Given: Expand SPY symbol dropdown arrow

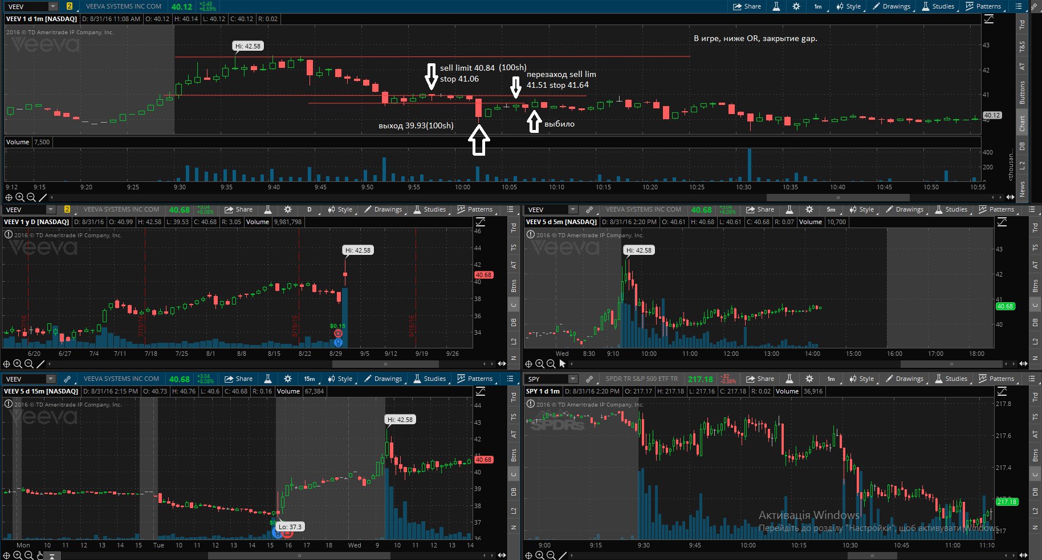Looking at the screenshot, I should (573, 379).
